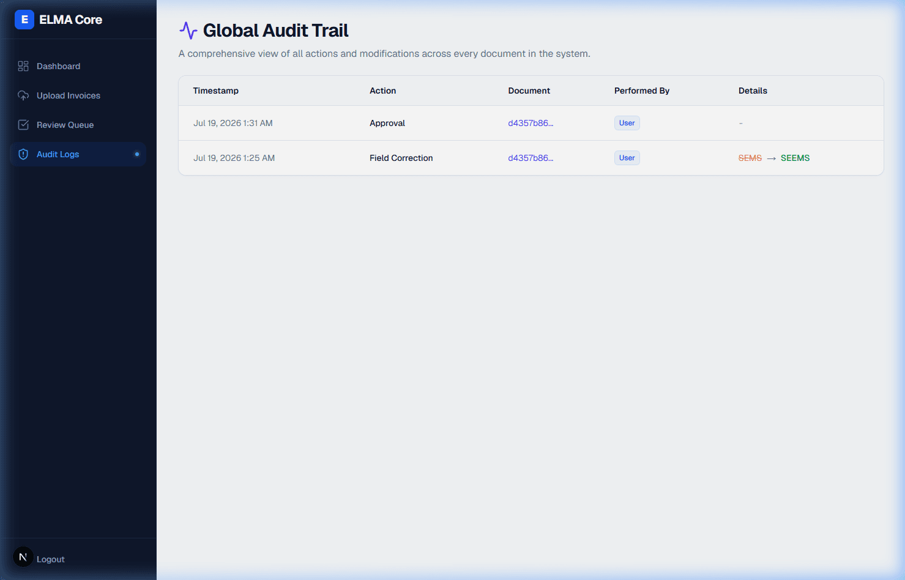Click the Global Audit Trail pulse icon
This screenshot has height=580, width=905.
tap(188, 31)
